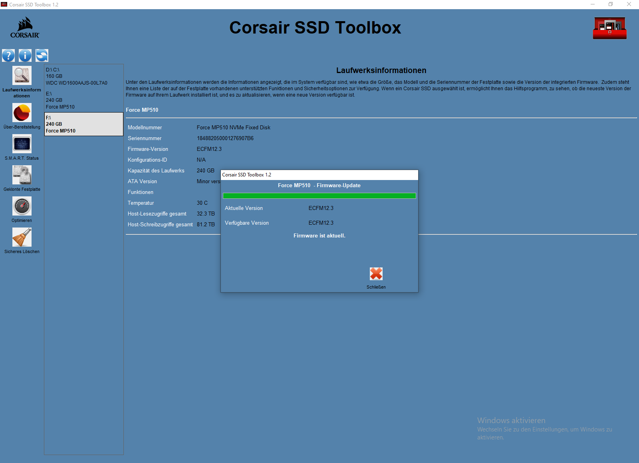
Task: Refresh drive list with the refresh icon
Action: [x=42, y=55]
